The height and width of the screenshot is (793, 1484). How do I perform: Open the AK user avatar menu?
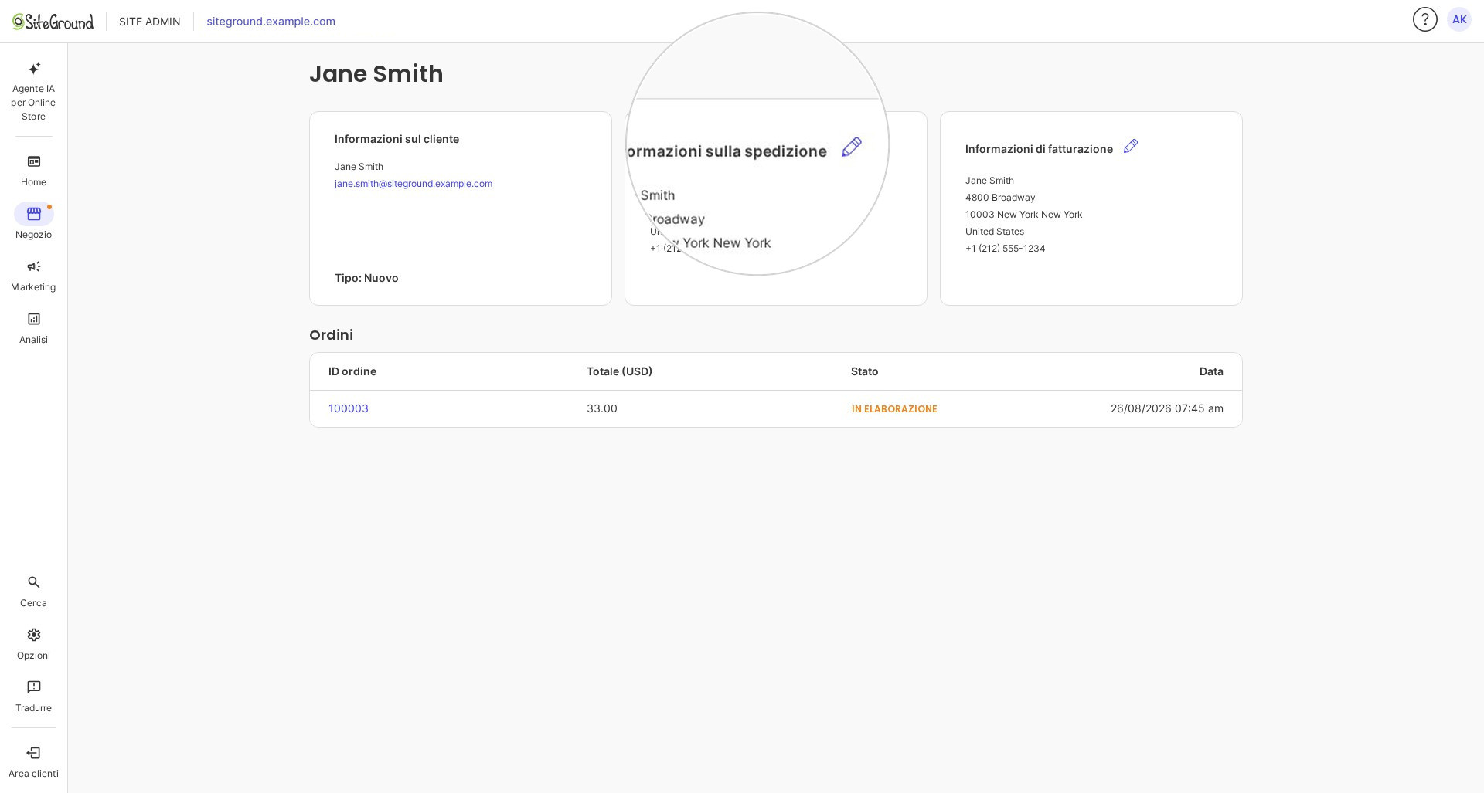click(x=1458, y=19)
